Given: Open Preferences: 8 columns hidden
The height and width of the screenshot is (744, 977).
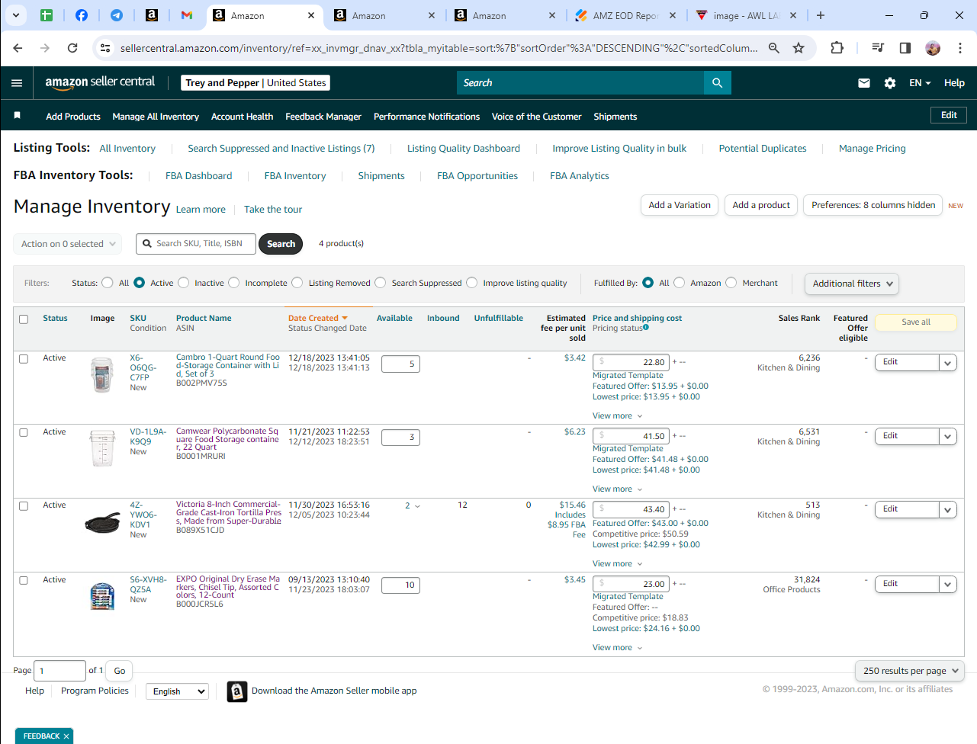Looking at the screenshot, I should coord(873,205).
